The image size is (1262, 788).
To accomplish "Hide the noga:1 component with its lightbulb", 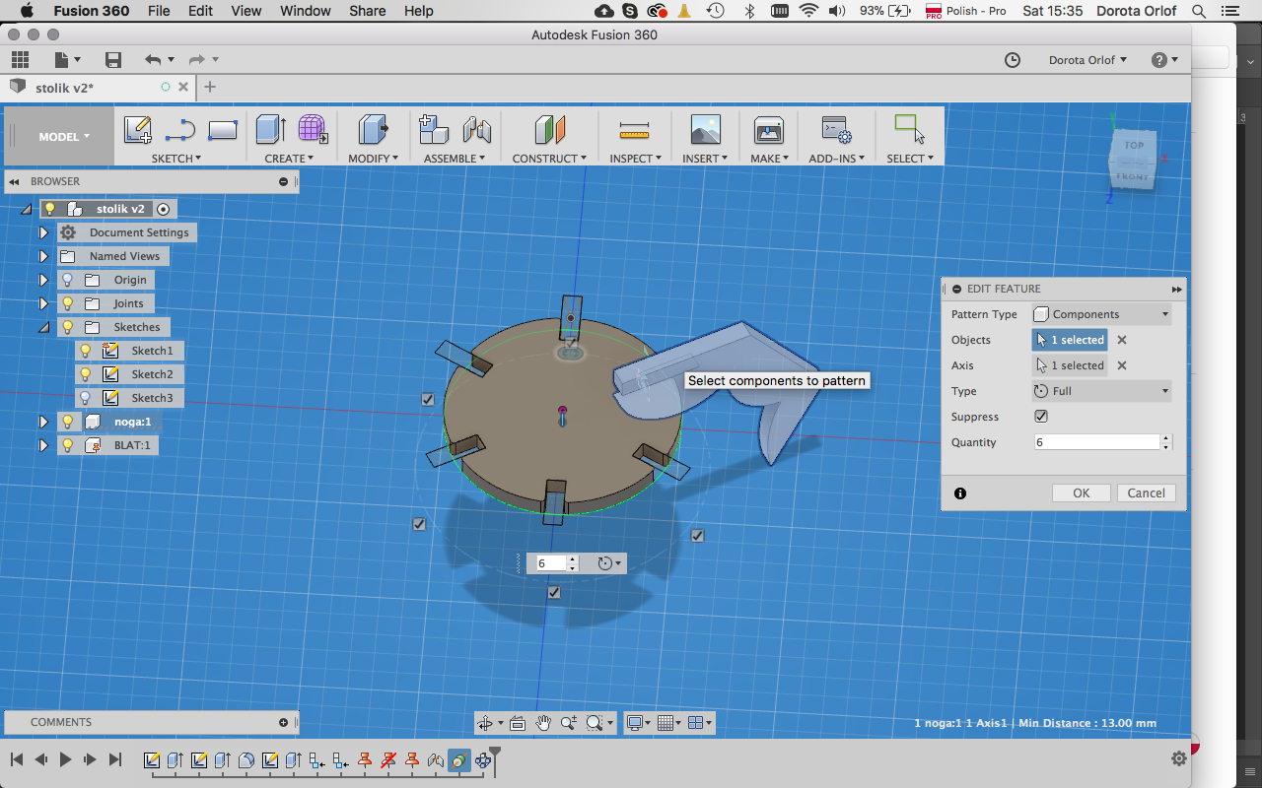I will [68, 421].
